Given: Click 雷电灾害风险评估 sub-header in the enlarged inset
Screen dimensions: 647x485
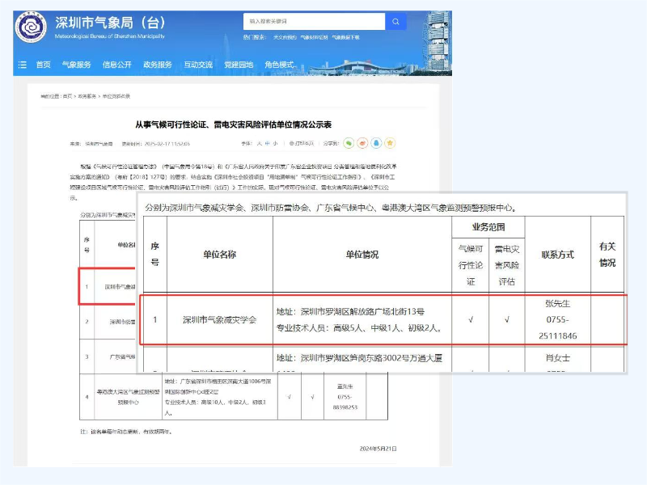Looking at the screenshot, I should point(507,265).
